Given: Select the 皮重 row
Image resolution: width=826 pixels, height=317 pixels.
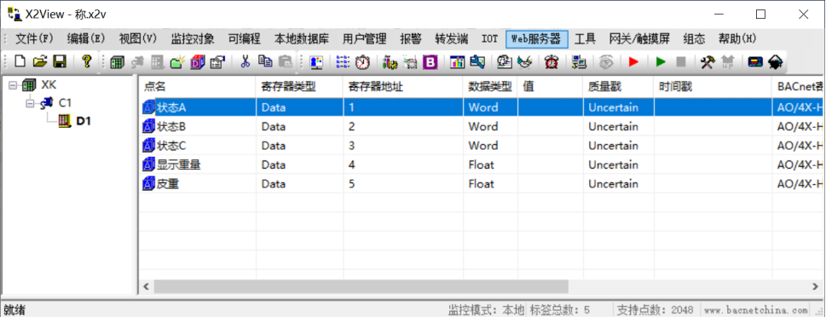Looking at the screenshot, I should (x=482, y=184).
